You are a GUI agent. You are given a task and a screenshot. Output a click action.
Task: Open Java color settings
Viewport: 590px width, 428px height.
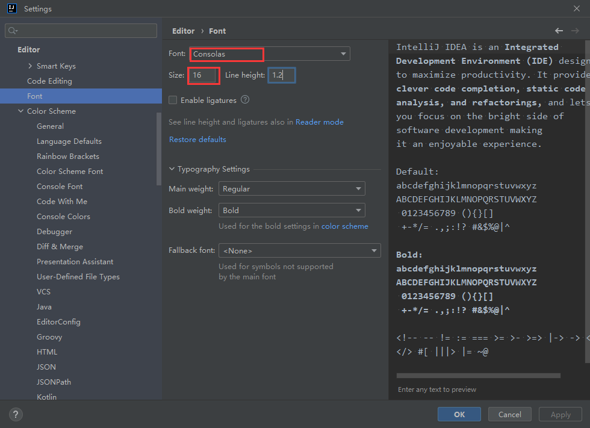pos(44,306)
